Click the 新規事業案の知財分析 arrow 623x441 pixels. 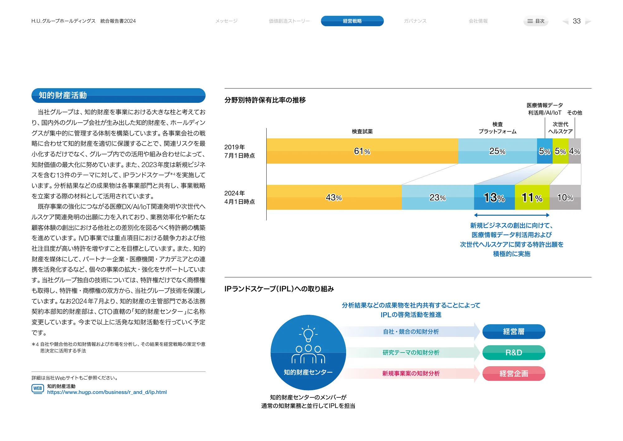(411, 373)
